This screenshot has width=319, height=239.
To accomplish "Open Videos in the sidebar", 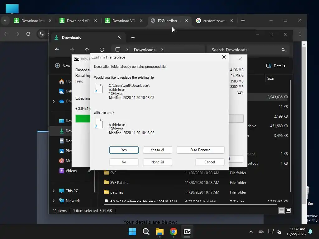I will pyautogui.click(x=68, y=171).
